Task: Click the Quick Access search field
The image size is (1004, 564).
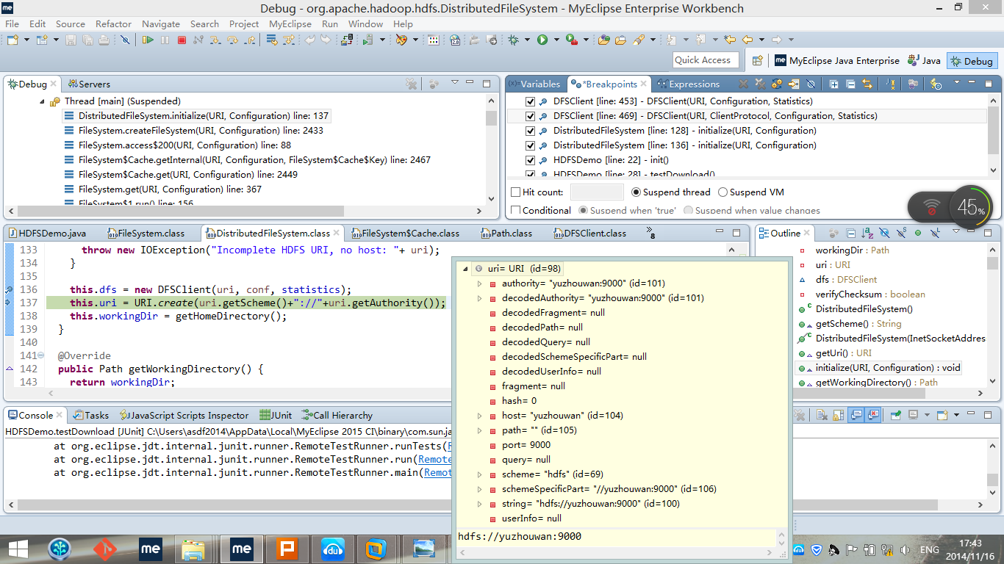Action: click(x=704, y=60)
